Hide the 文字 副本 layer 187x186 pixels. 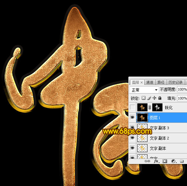click(133, 148)
